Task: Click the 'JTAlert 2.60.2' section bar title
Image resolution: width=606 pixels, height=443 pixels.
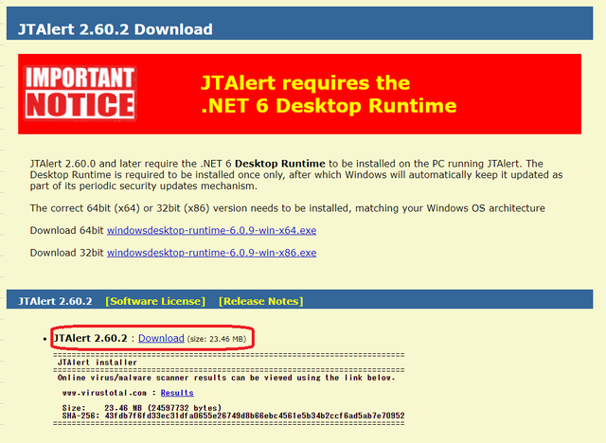Action: pyautogui.click(x=55, y=301)
